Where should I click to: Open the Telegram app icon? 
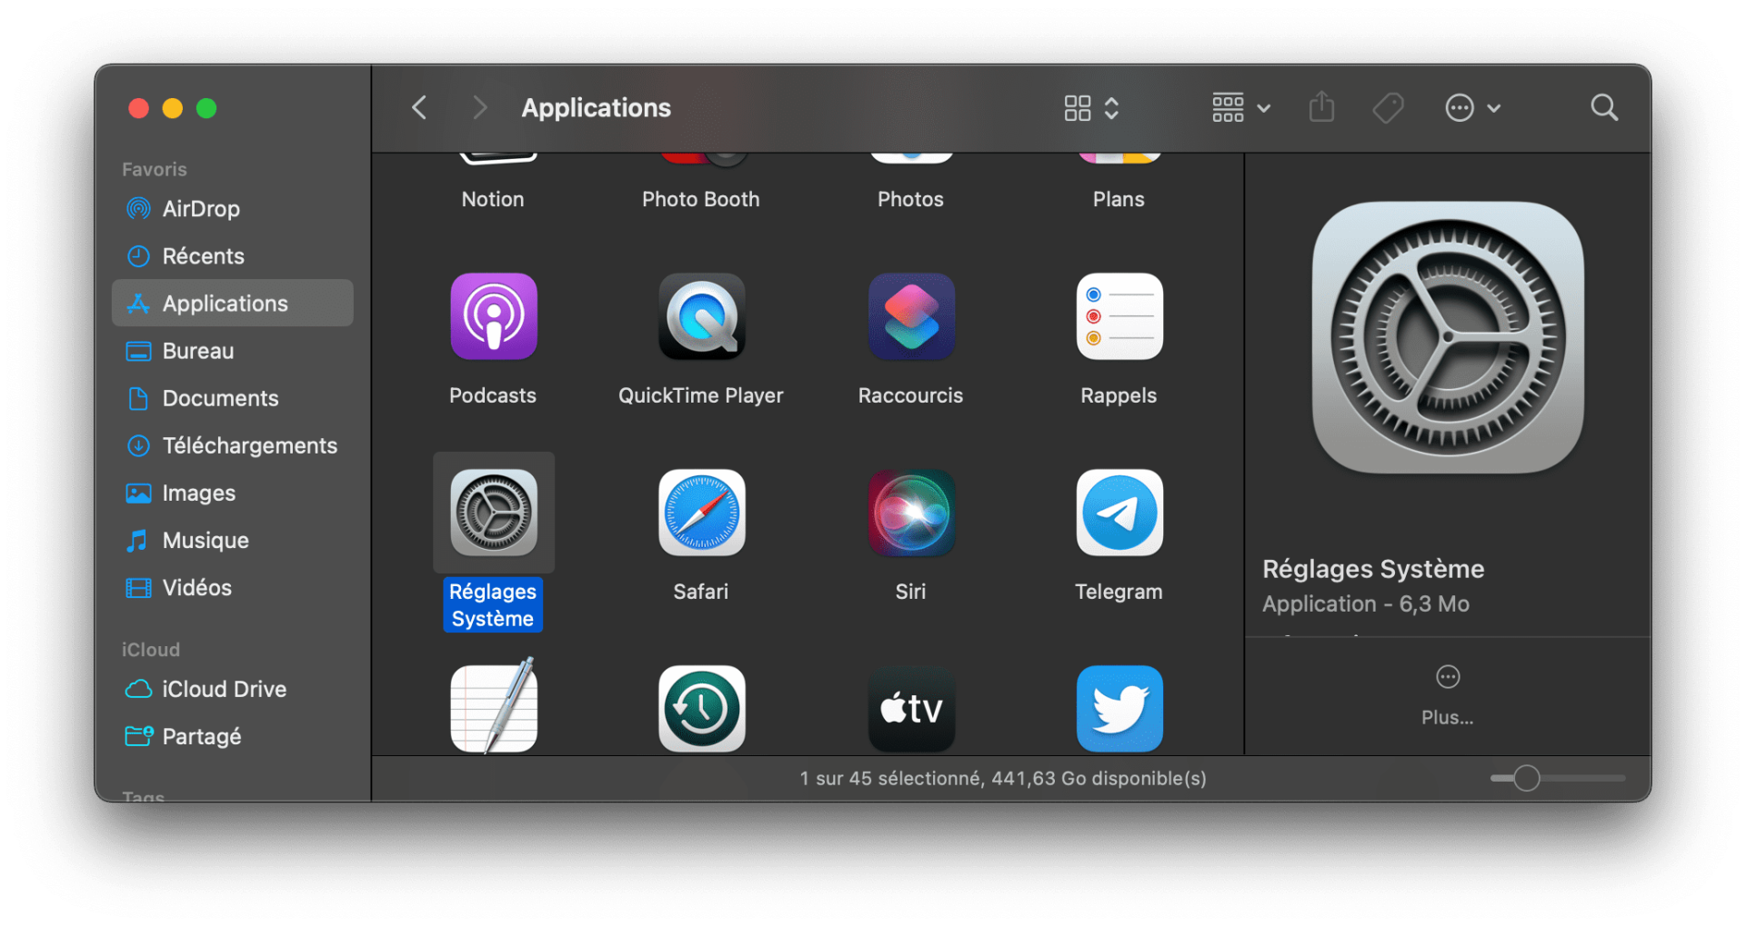pos(1119,513)
